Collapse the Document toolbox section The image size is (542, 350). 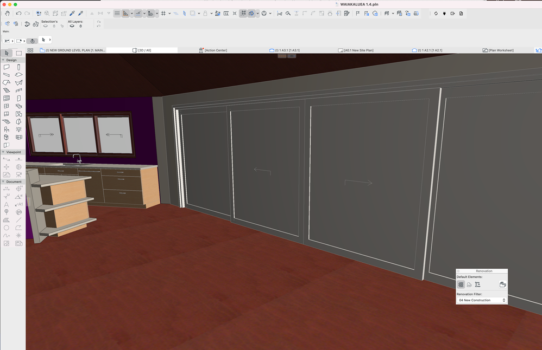(x=3, y=182)
